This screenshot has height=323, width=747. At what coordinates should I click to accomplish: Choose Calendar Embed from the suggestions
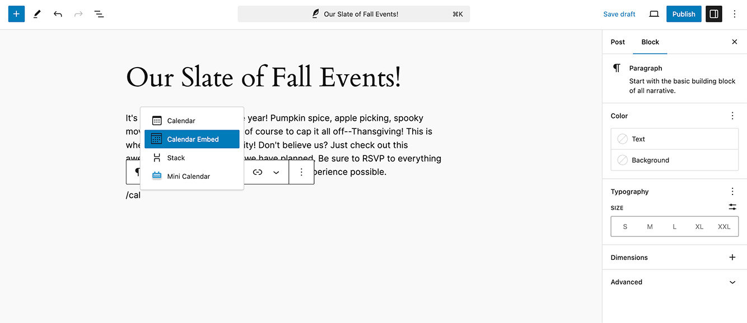pos(192,139)
